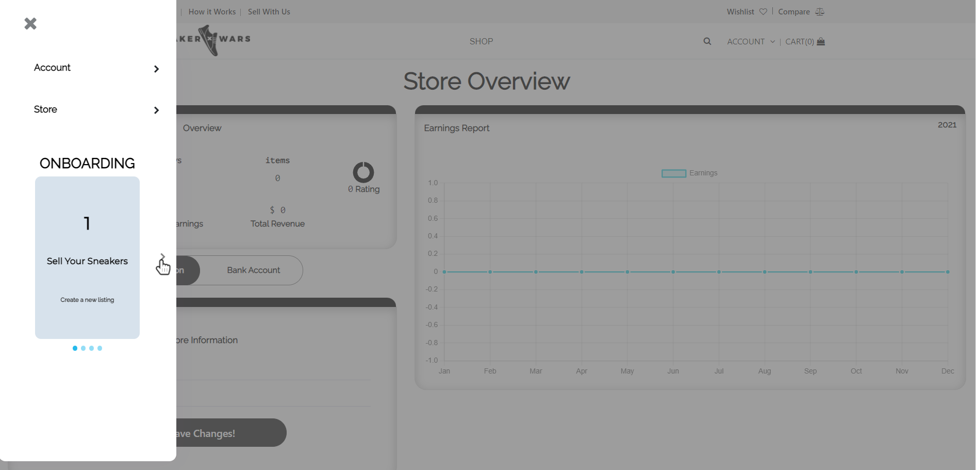Open the cart bag icon
The width and height of the screenshot is (976, 470).
pos(821,42)
